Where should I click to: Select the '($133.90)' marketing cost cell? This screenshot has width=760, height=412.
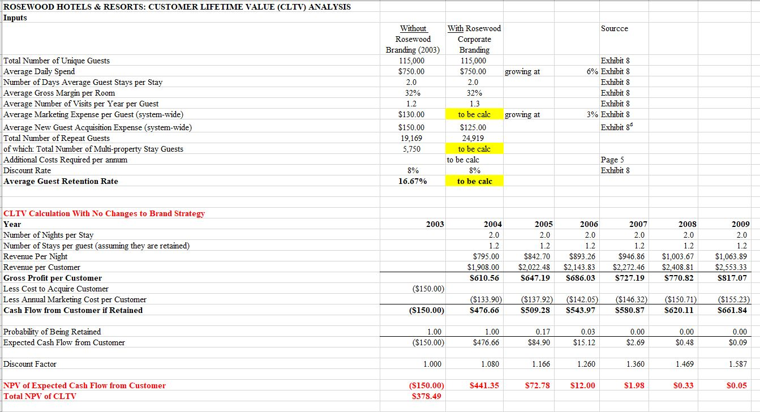487,299
